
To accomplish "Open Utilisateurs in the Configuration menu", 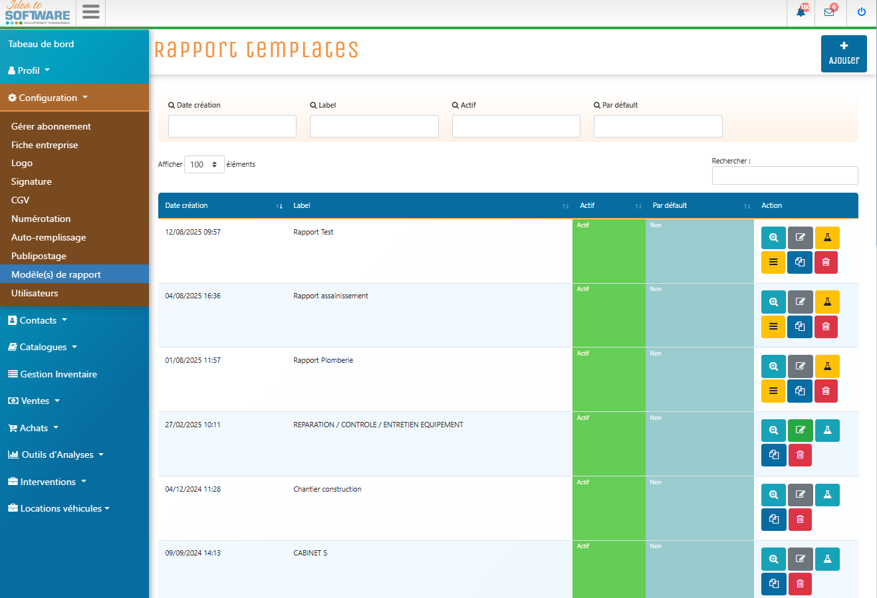I will [x=35, y=293].
